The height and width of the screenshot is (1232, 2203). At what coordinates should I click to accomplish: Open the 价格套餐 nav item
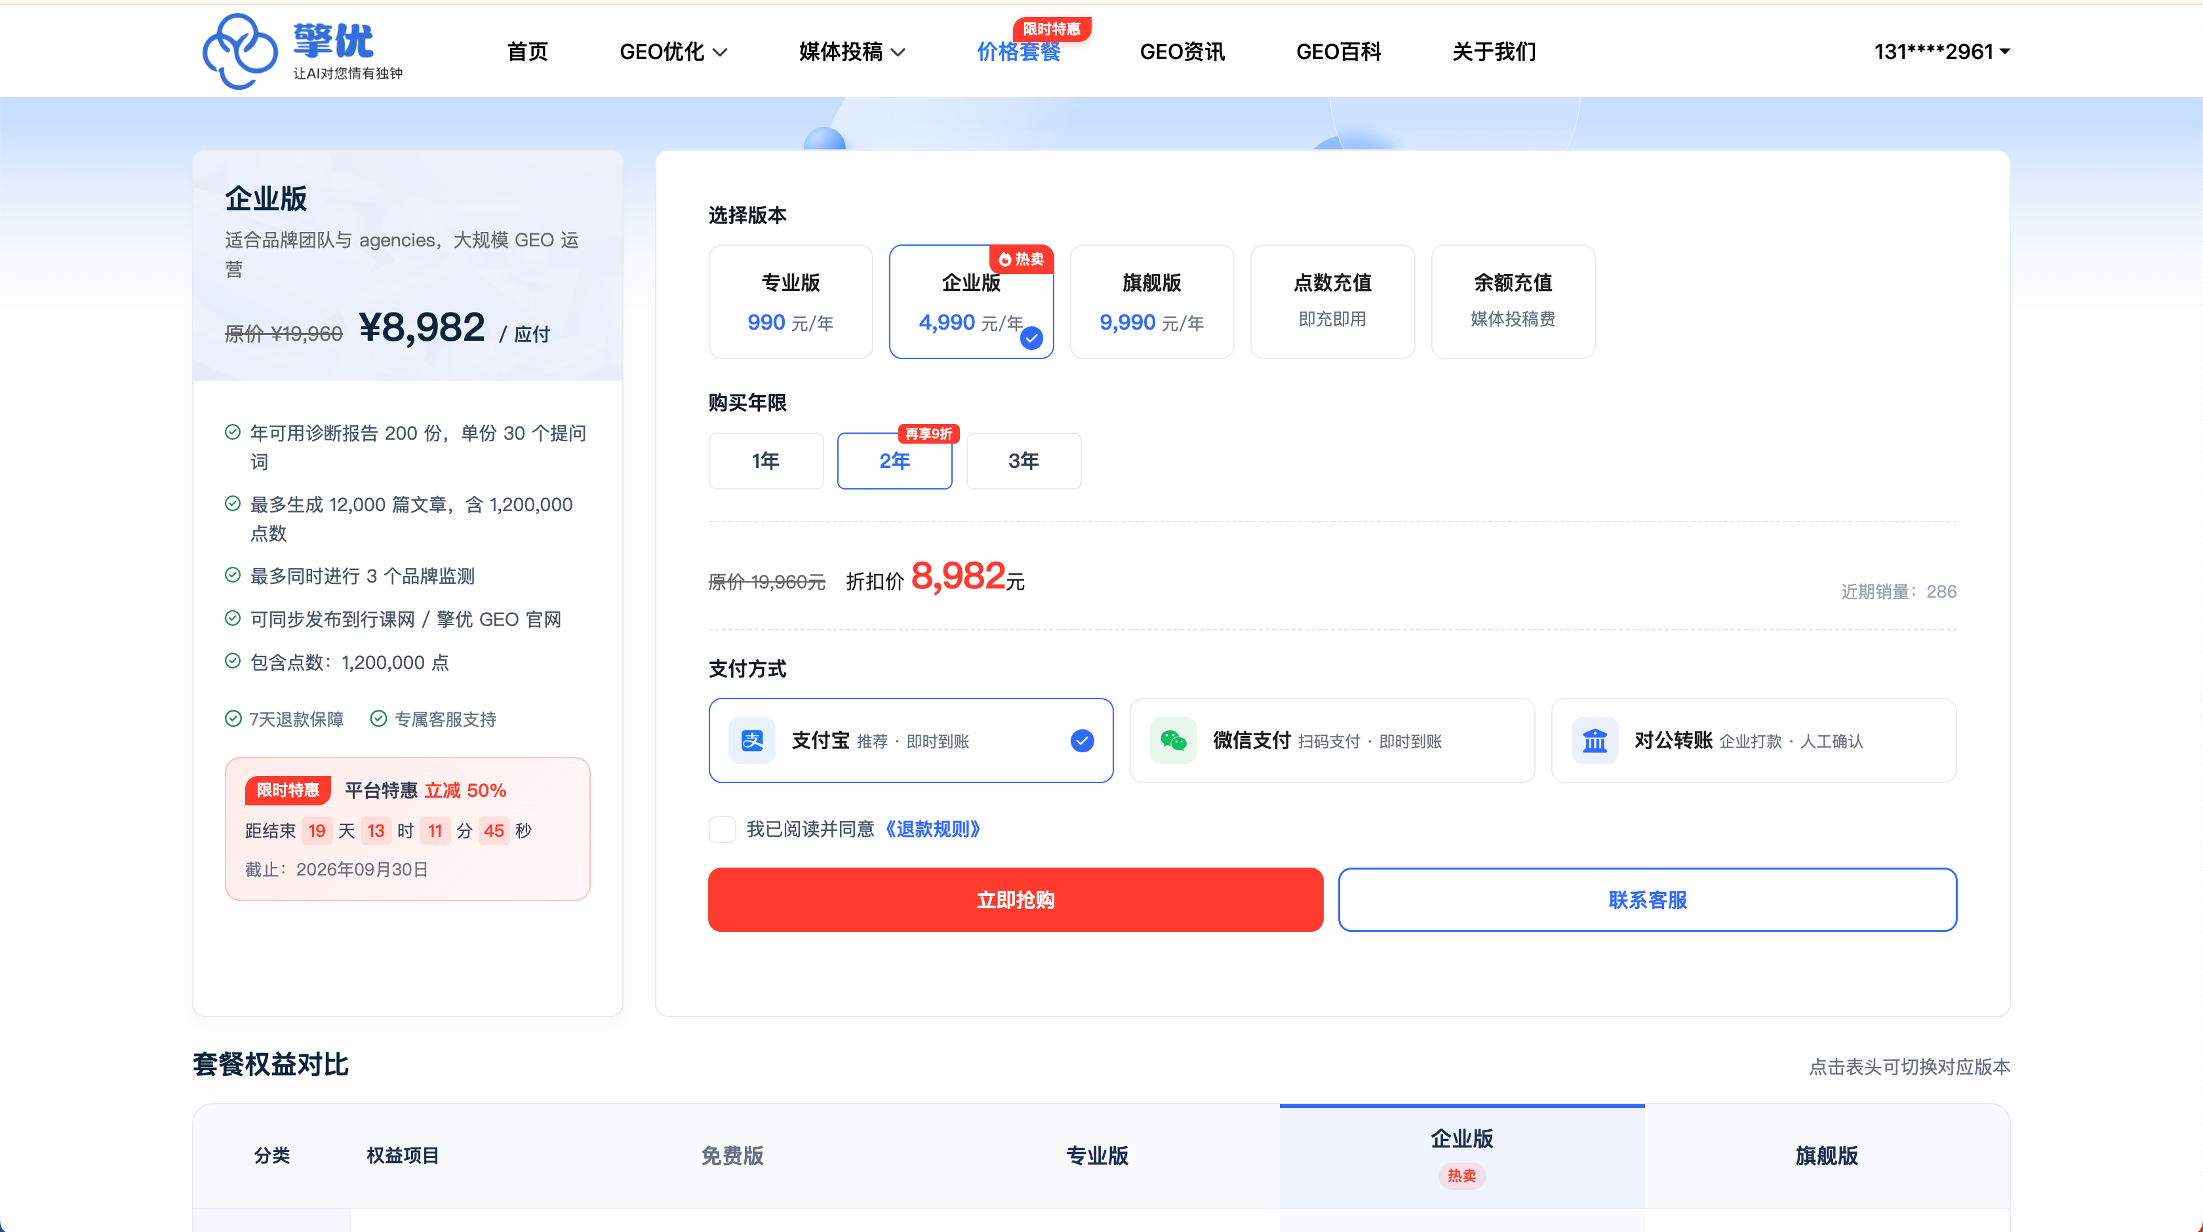[x=1018, y=52]
